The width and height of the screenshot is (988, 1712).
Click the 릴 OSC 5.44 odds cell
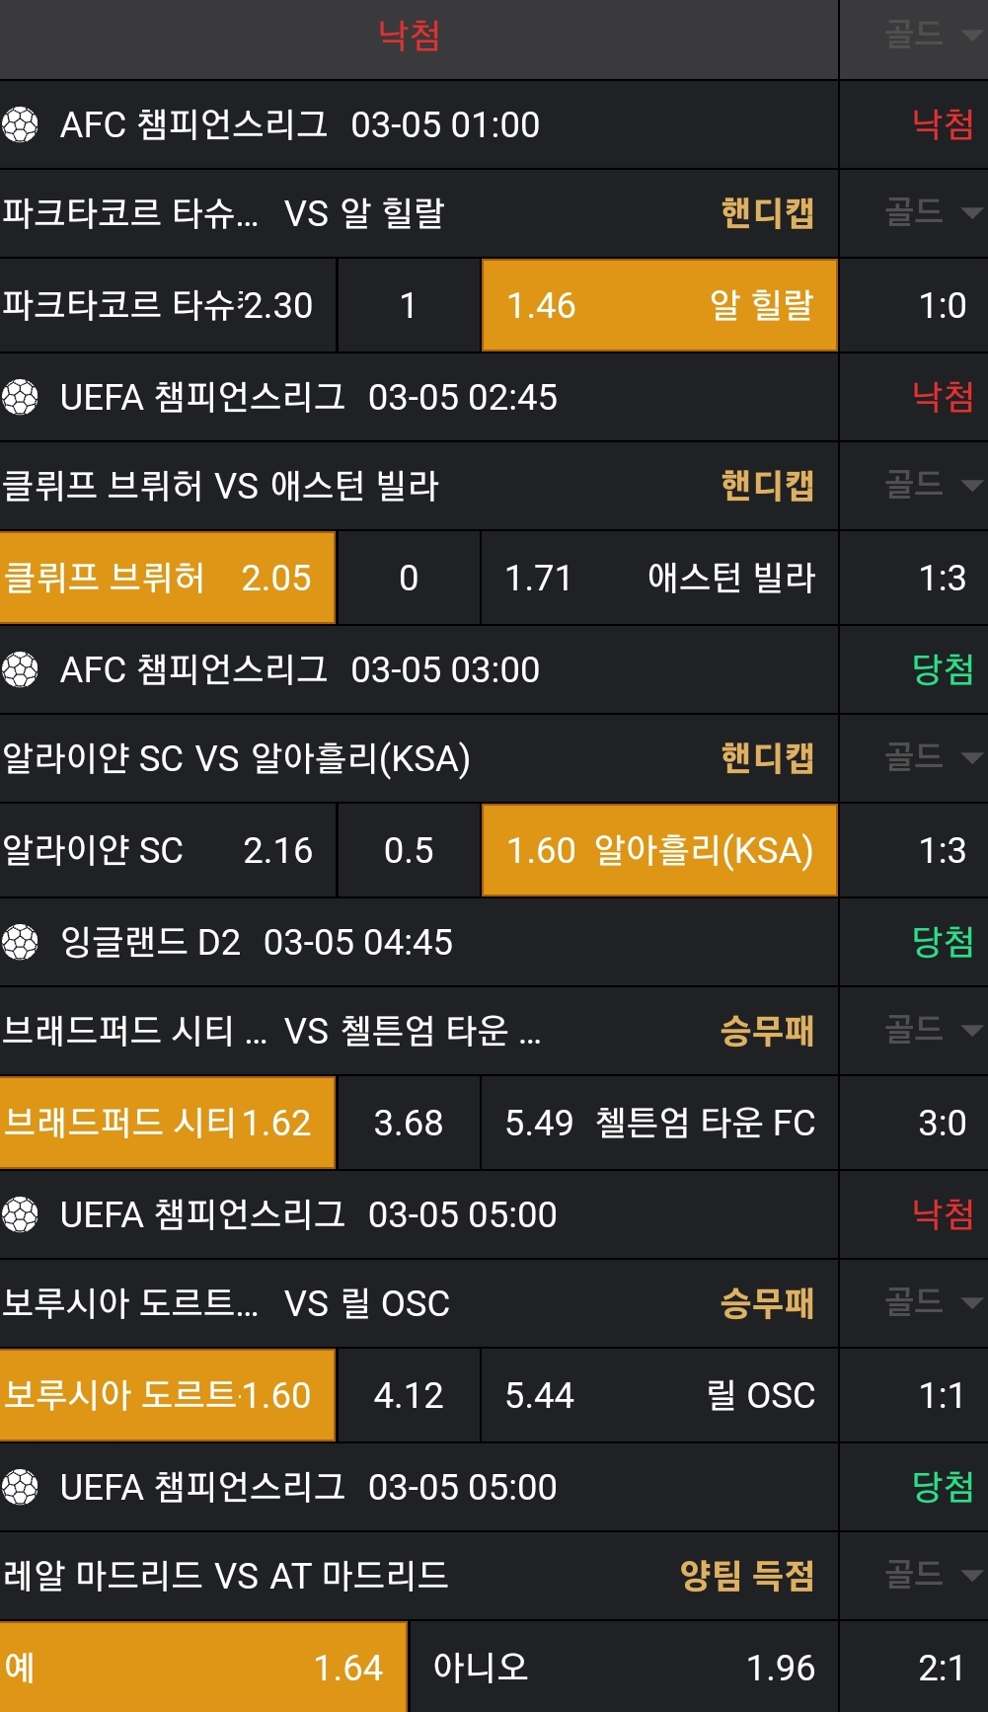pos(659,1396)
